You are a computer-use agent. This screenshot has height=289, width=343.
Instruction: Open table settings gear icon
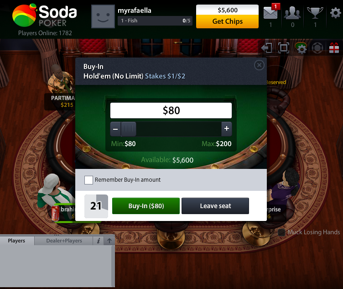[x=301, y=48]
